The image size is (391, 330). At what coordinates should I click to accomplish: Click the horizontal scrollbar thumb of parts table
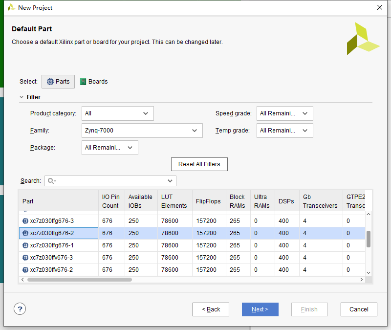[x=80, y=280]
